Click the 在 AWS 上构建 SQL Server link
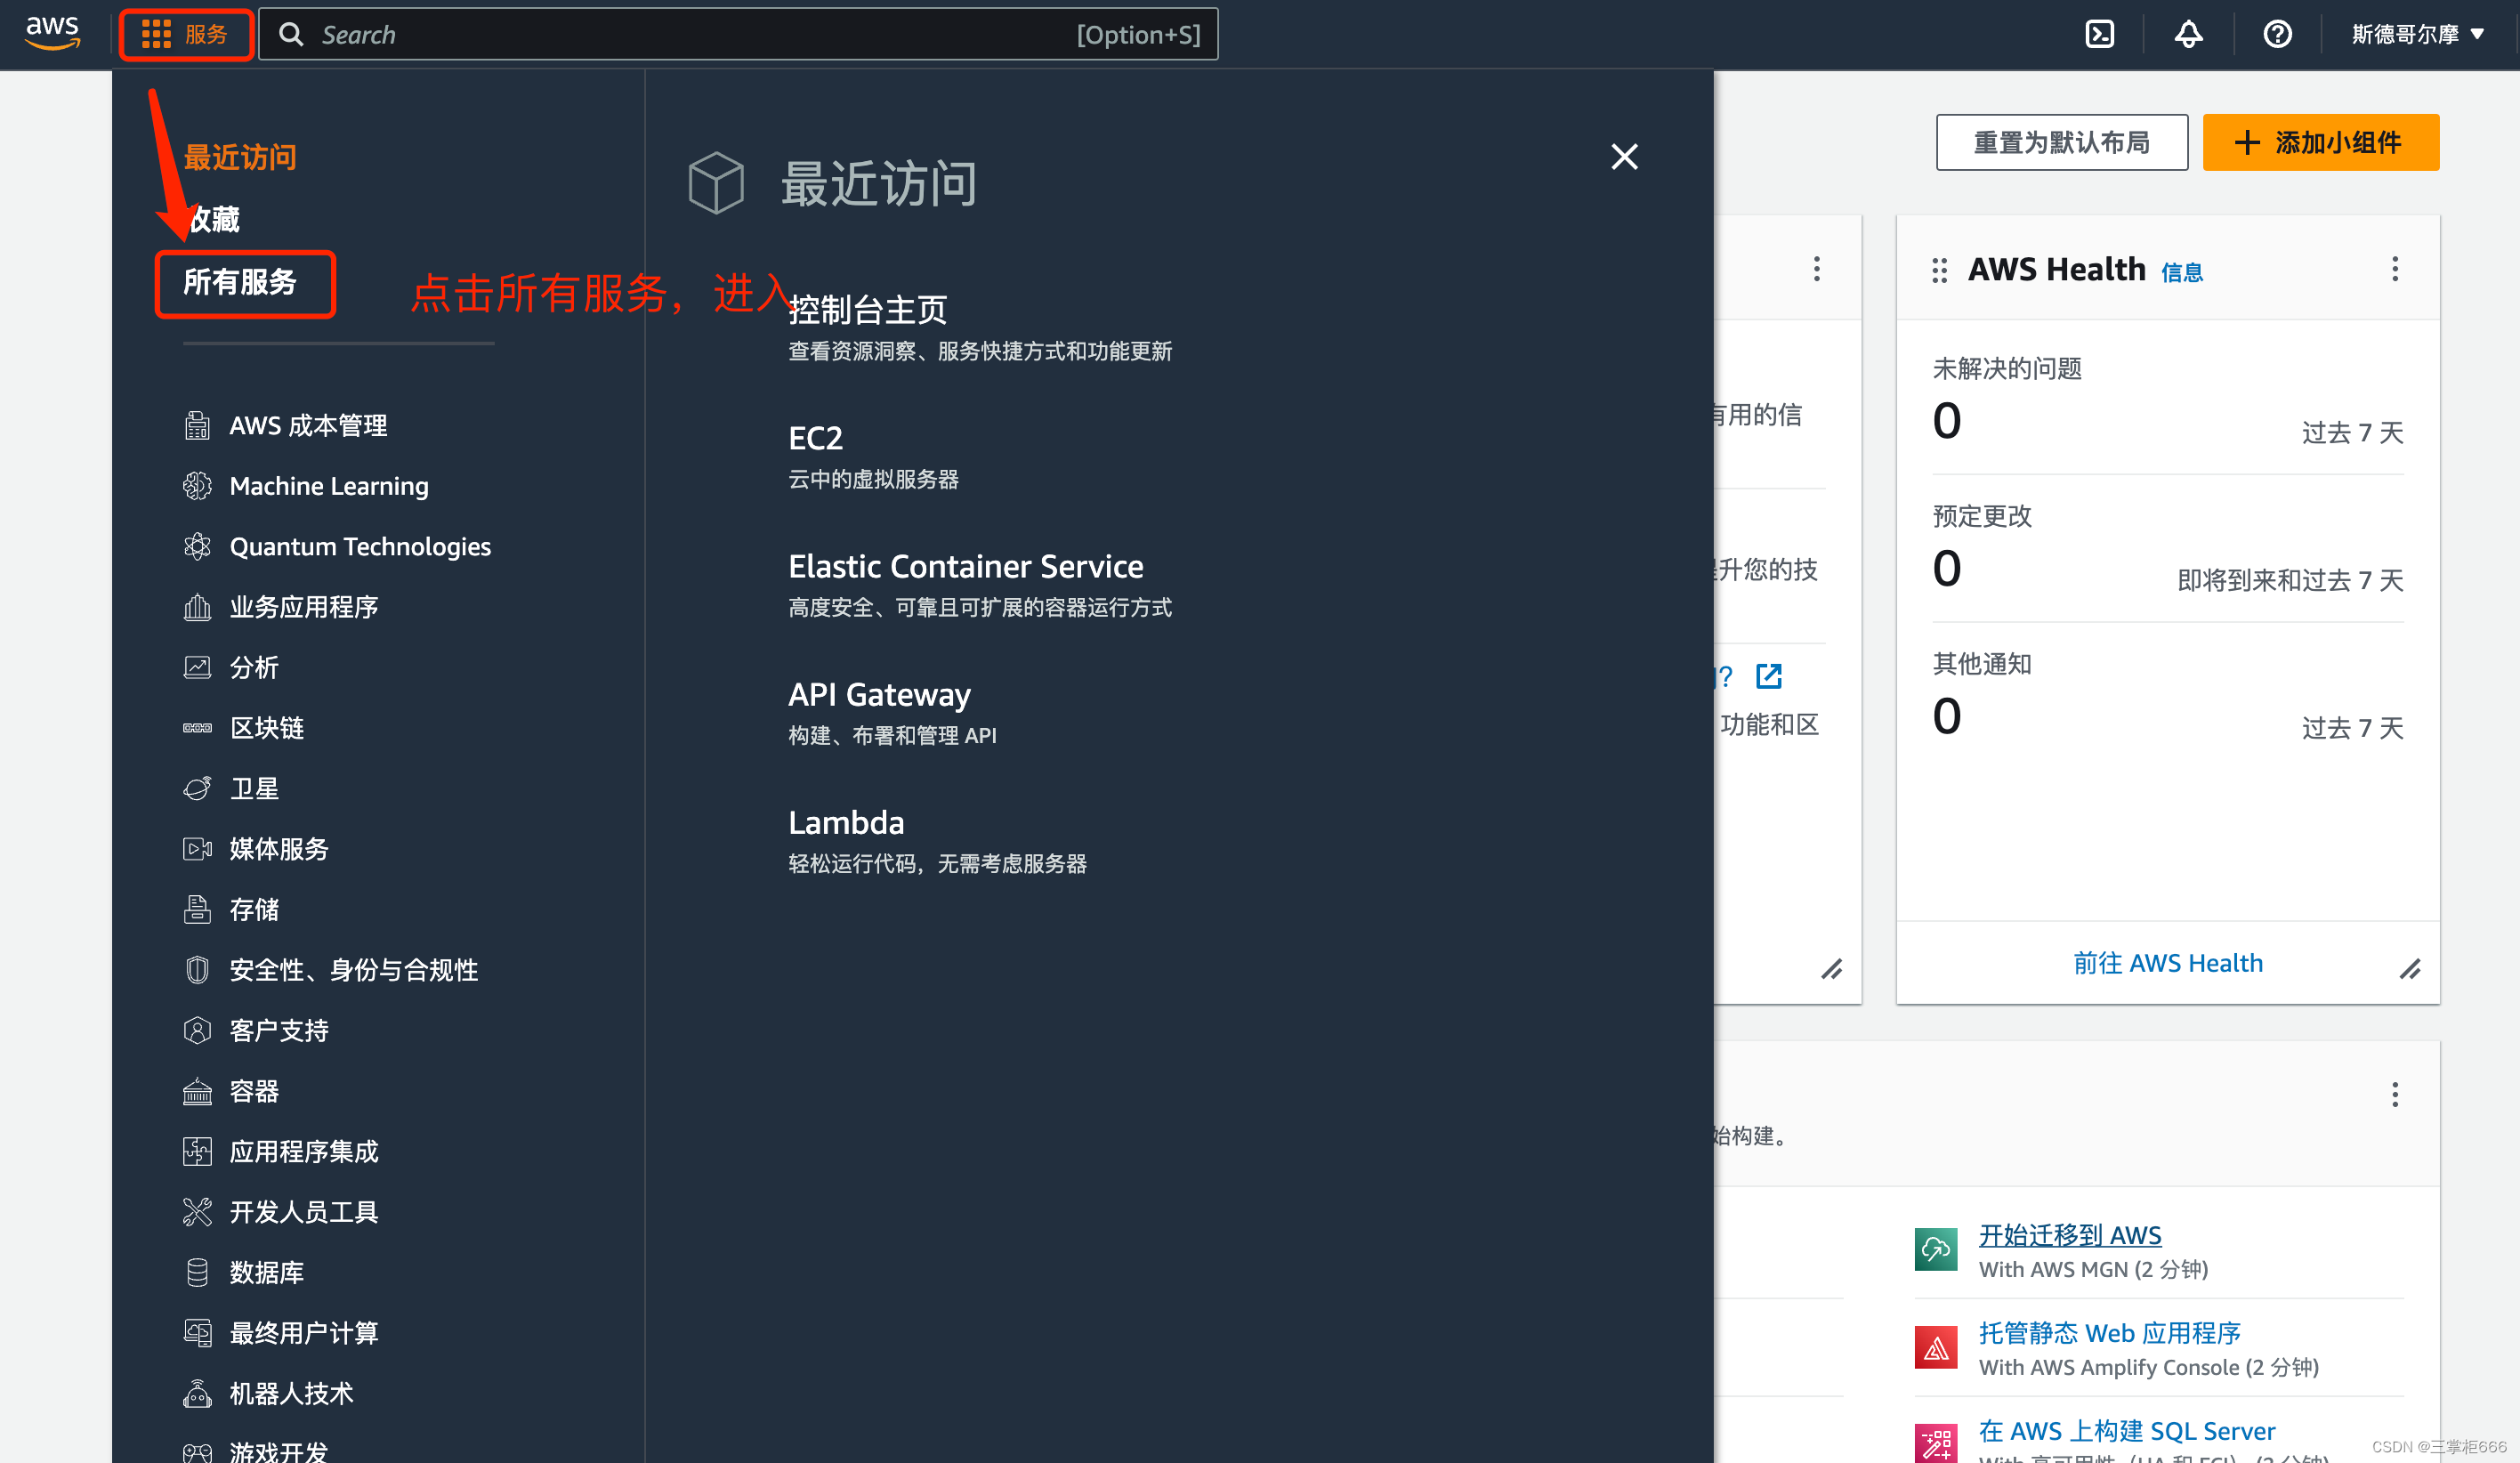The image size is (2520, 1463). (x=2126, y=1430)
